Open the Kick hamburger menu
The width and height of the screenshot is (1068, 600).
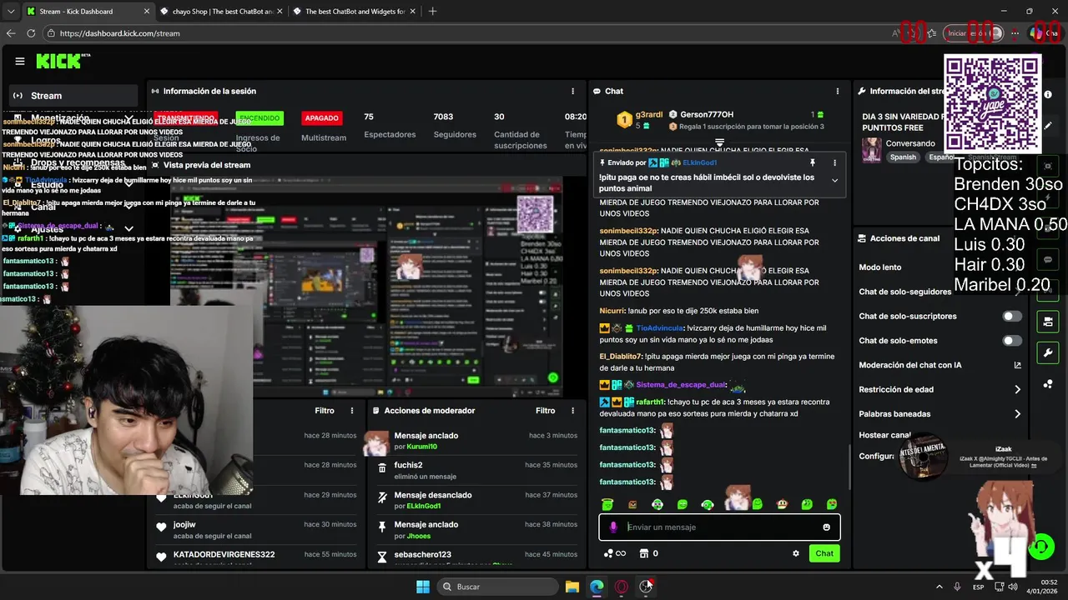tap(20, 61)
